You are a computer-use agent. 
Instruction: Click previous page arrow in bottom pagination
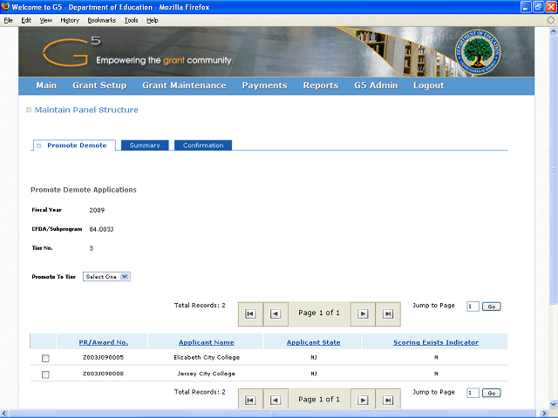(x=276, y=401)
